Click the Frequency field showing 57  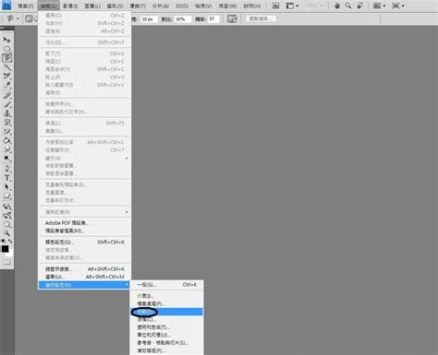(x=213, y=19)
